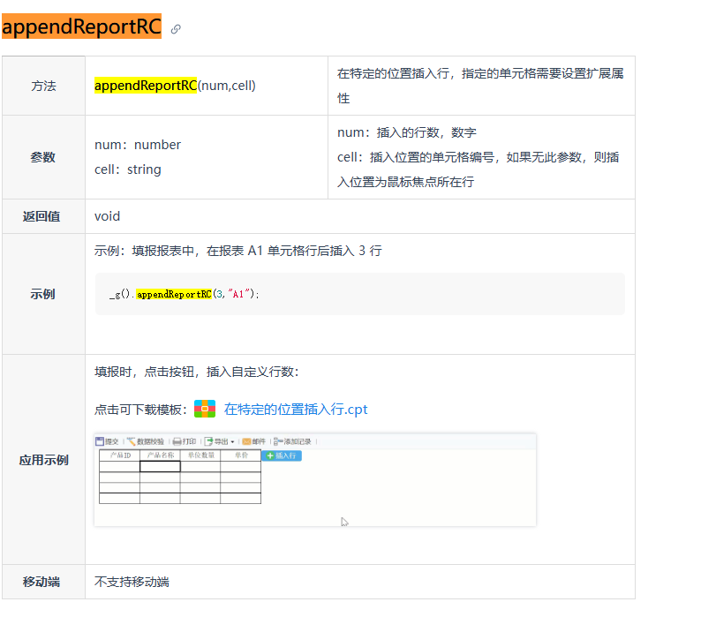Viewport: 701px width, 617px height.
Task: Select the 方法 row label
Action: [x=43, y=86]
